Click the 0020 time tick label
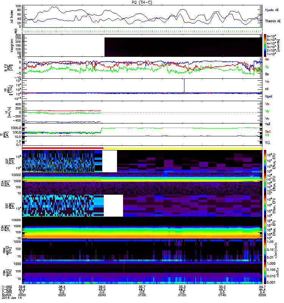This screenshot has height=303, width=284. coord(62,295)
